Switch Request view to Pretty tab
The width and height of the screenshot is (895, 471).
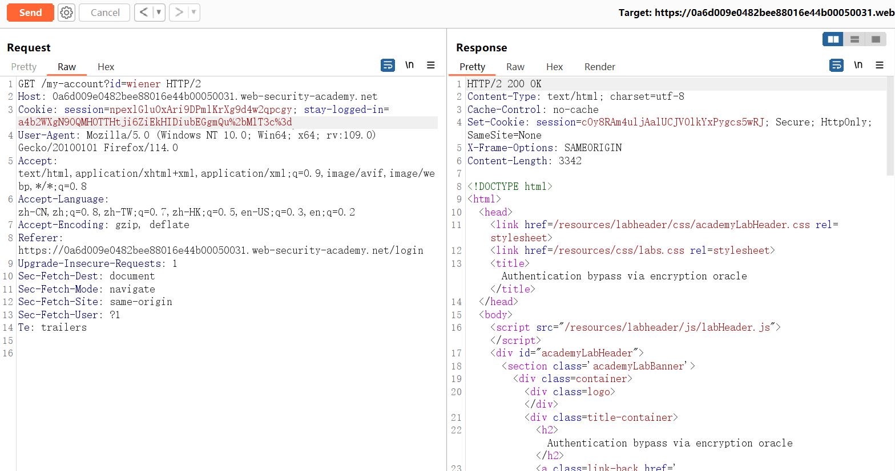[x=23, y=67]
